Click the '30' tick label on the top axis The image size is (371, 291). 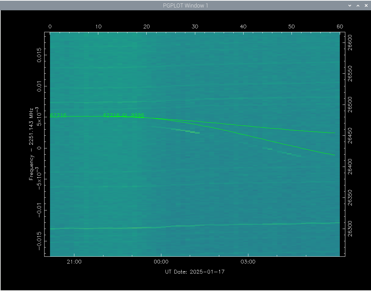(195, 26)
